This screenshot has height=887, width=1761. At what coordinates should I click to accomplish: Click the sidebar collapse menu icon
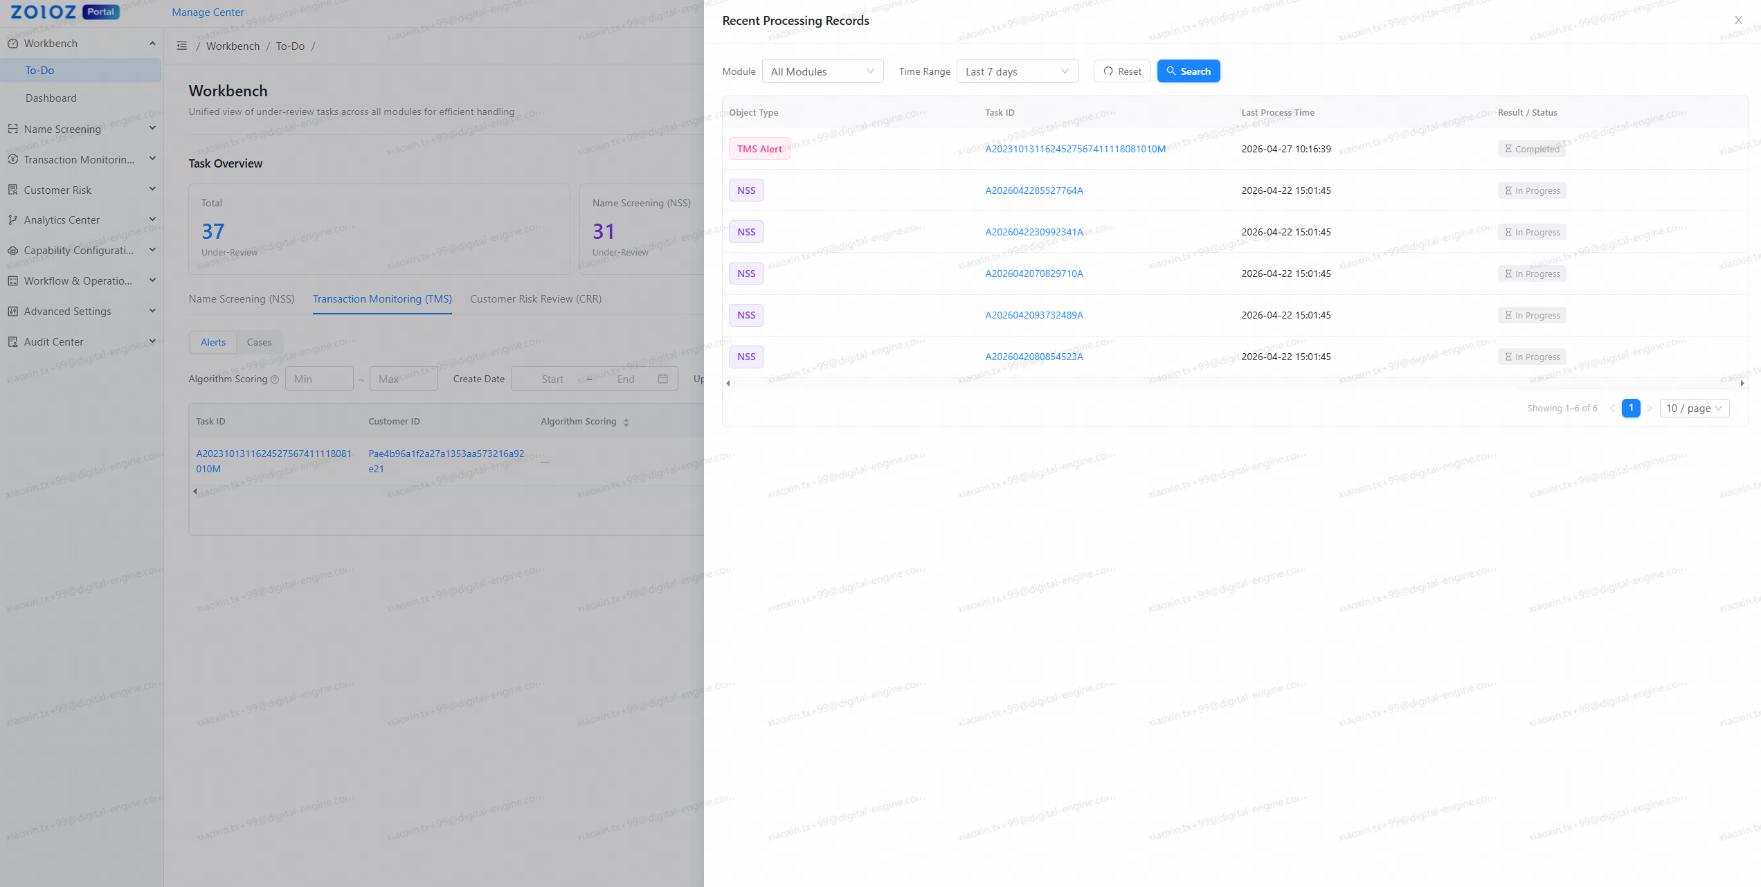point(182,46)
